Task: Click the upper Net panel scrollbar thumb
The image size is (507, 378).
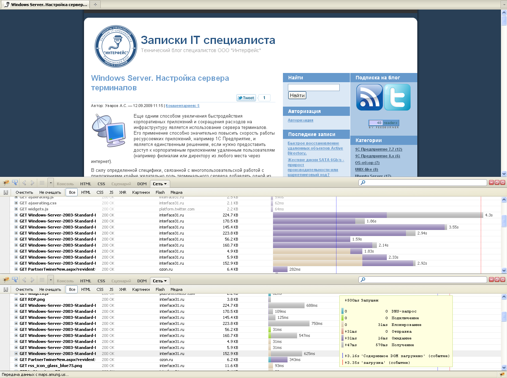Action: coord(504,221)
